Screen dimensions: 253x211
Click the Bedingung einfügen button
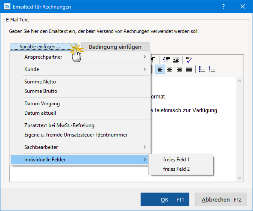[x=115, y=47]
